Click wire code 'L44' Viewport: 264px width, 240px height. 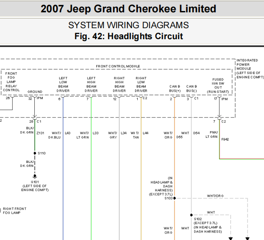[146, 133]
